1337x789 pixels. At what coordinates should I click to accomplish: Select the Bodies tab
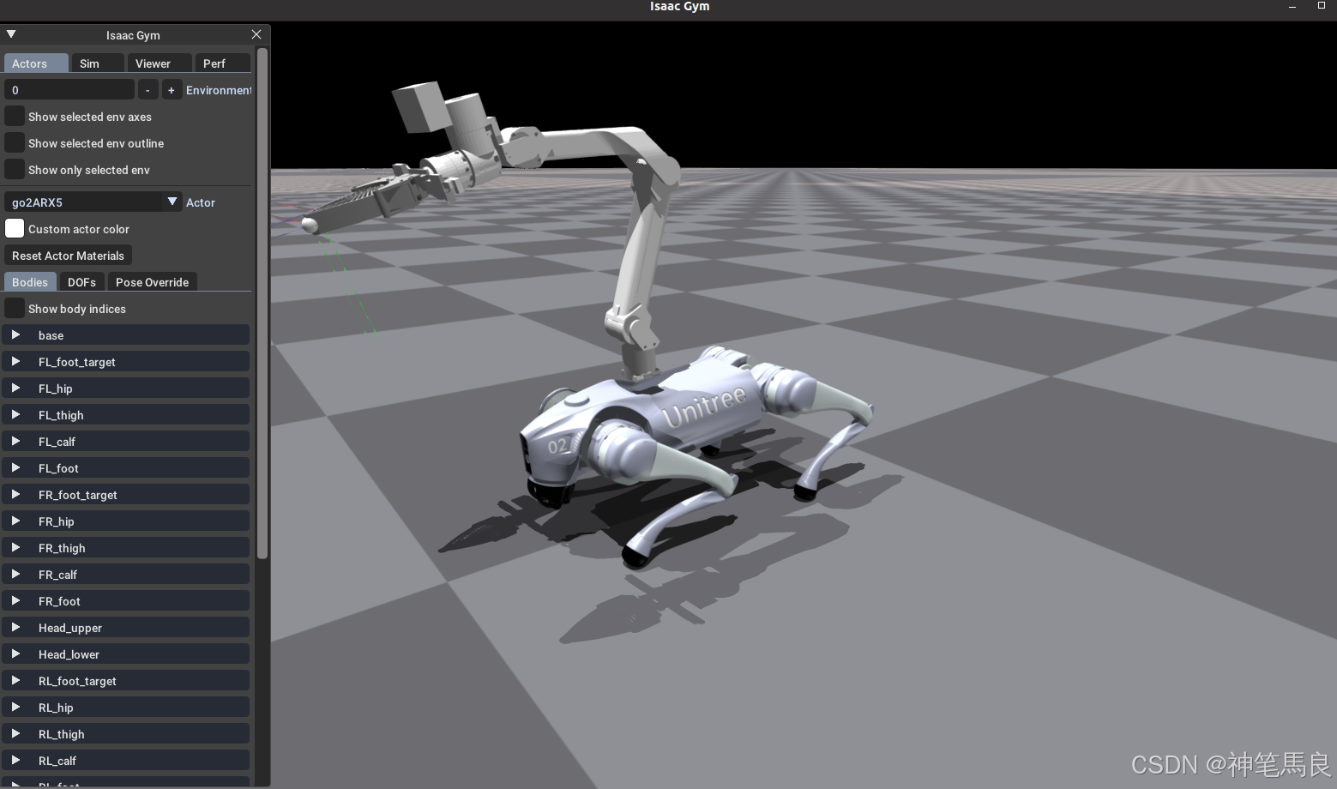pyautogui.click(x=30, y=282)
